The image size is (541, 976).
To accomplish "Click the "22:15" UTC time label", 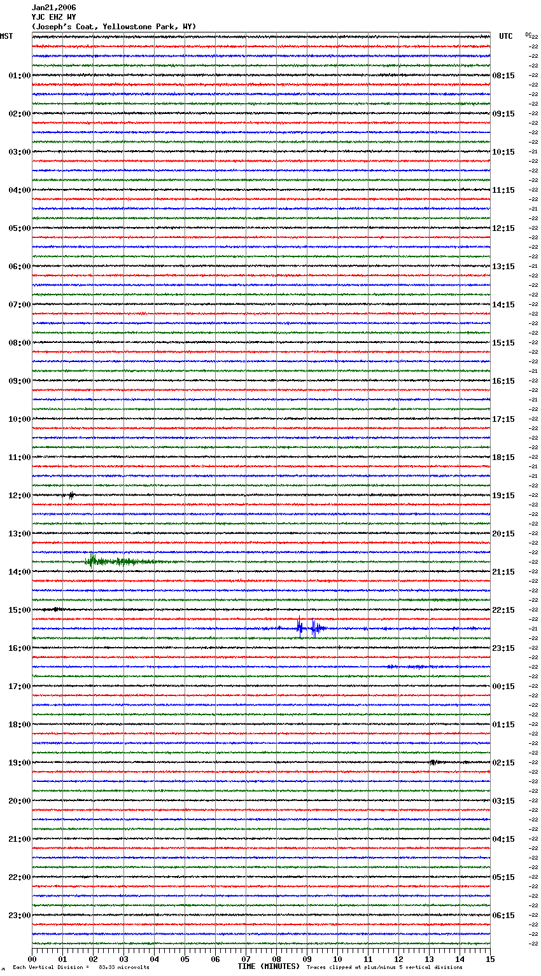I will (503, 610).
